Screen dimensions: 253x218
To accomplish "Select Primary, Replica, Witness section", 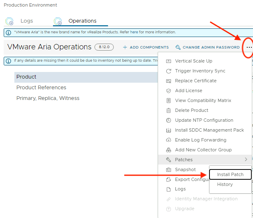I will [x=48, y=98].
